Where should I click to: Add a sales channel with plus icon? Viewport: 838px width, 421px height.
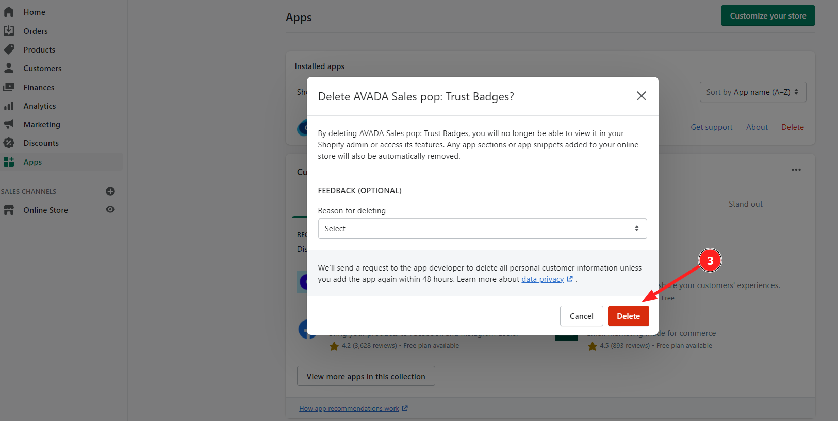pos(110,191)
